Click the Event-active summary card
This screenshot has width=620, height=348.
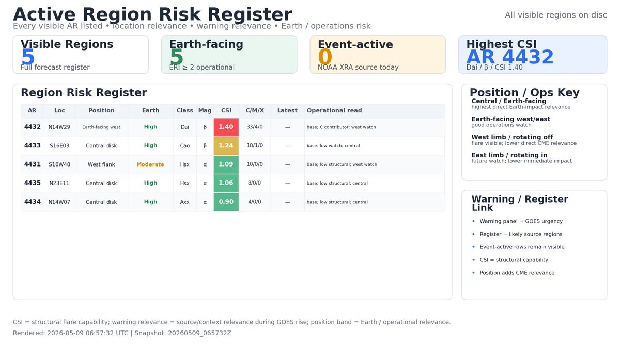click(378, 55)
